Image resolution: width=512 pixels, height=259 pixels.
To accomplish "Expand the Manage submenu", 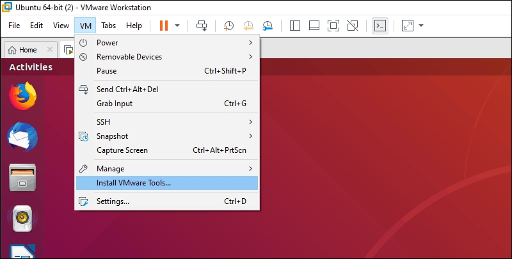I will click(167, 169).
